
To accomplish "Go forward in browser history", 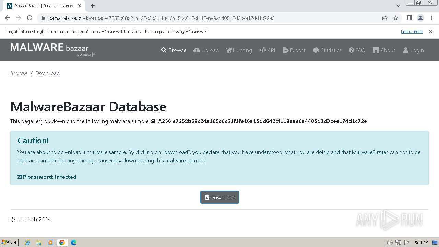I will pyautogui.click(x=19, y=18).
